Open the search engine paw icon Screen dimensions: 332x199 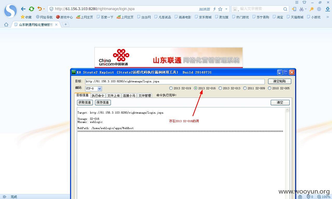(235, 9)
